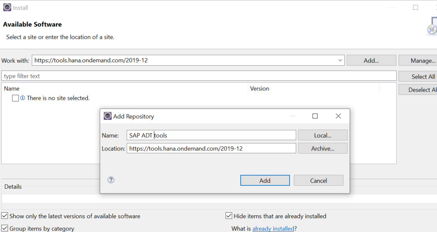Click the Local... button
The image size is (437, 232).
(323, 135)
